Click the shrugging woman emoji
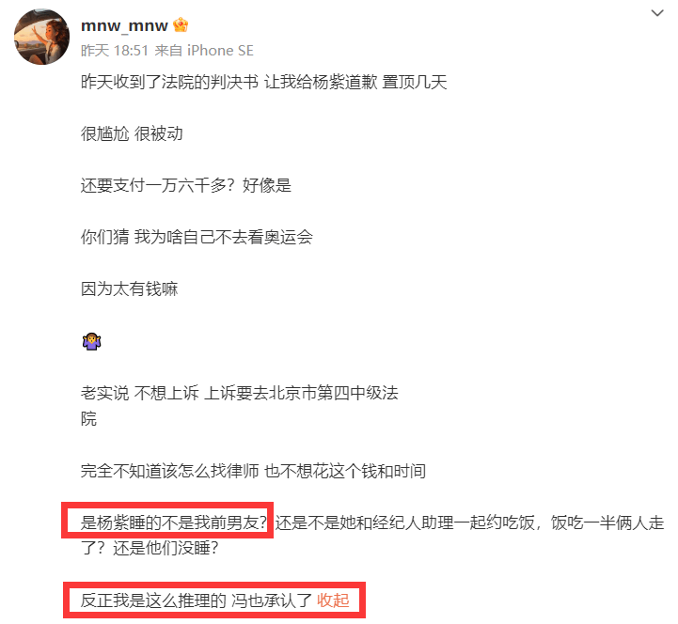 (91, 341)
